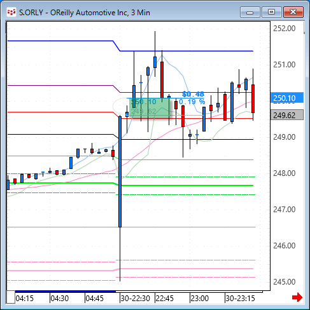Click the CQG chart window icon
This screenshot has height=310, width=310.
pyautogui.click(x=11, y=12)
